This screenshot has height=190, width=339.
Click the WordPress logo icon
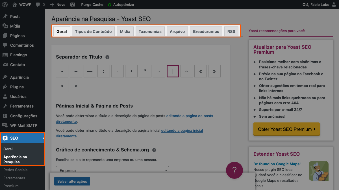tap(5, 5)
